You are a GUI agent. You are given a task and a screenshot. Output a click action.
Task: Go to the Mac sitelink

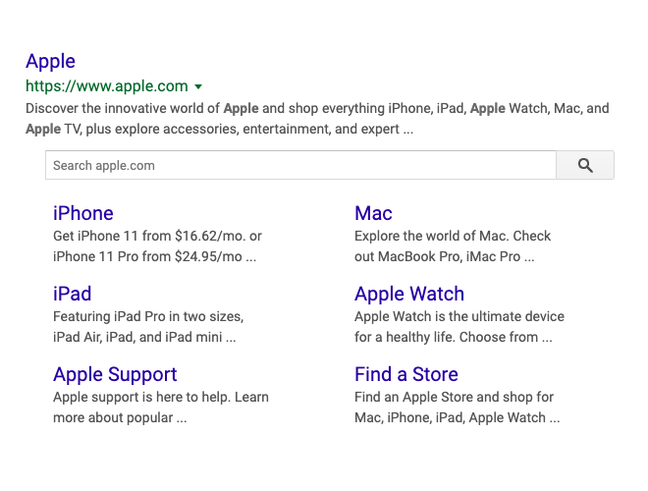coord(373,213)
